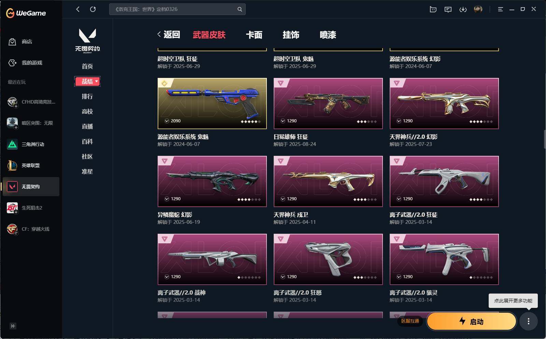Expand more functions with three-dot button
The width and height of the screenshot is (546, 339).
point(529,321)
